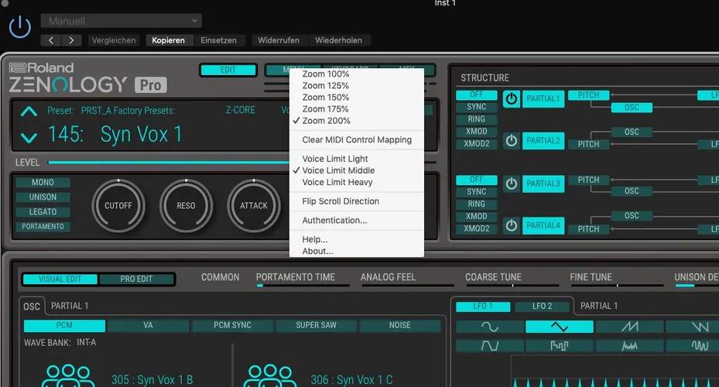Open the Manuell preset dropdown
This screenshot has width=719, height=387.
click(121, 21)
